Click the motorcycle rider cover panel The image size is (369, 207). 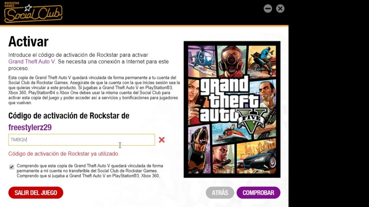[262, 61]
